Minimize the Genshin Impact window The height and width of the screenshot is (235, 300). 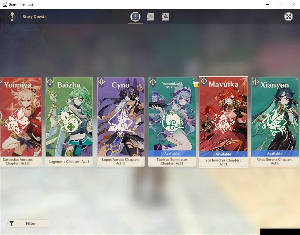coord(267,4)
